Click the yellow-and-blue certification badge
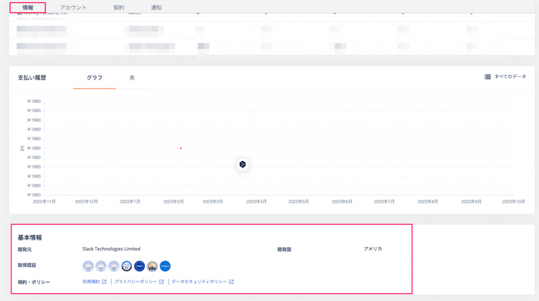The image size is (539, 301). pos(152,266)
